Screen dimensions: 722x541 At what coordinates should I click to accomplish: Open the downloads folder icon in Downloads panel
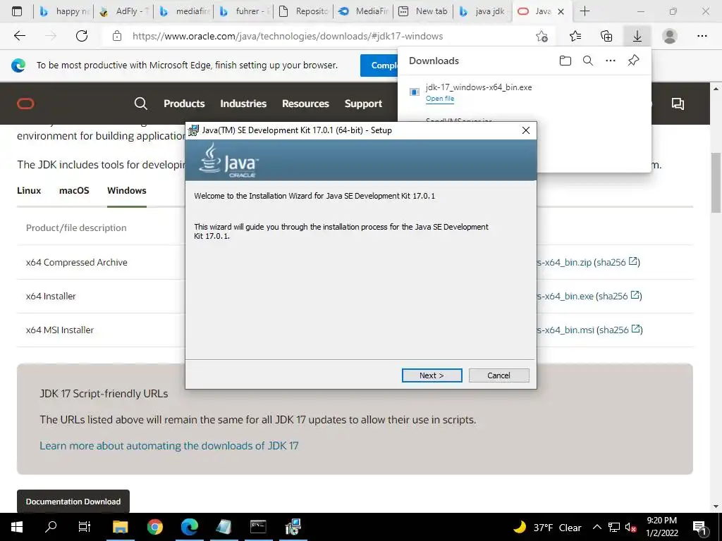(x=565, y=61)
